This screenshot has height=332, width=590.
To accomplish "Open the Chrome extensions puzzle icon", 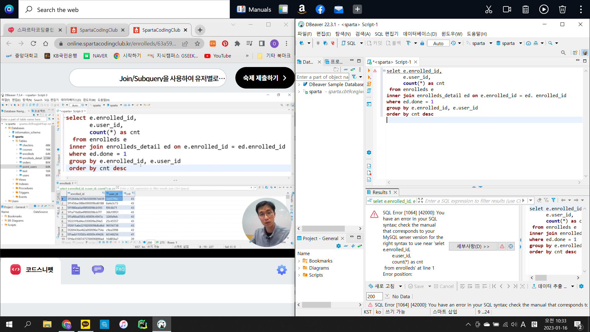I will [x=237, y=44].
